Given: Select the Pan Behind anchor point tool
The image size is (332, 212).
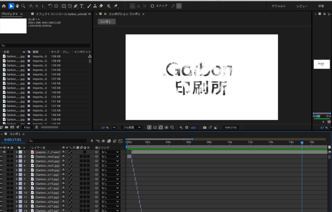Looking at the screenshot, I should pyautogui.click(x=56, y=6).
